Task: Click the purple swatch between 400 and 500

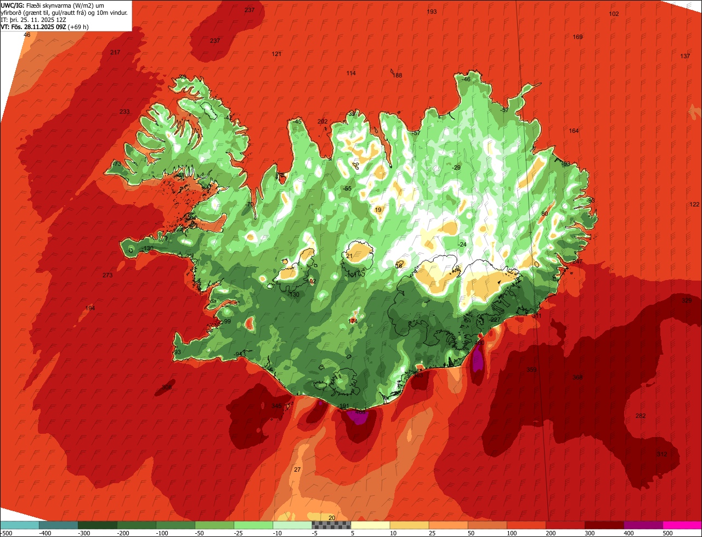Action: click(643, 525)
